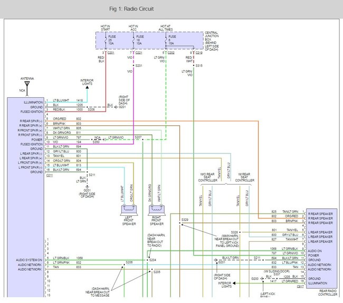Click the TAN/WHT 827 wire label
343x303 pixels.
(x=285, y=240)
